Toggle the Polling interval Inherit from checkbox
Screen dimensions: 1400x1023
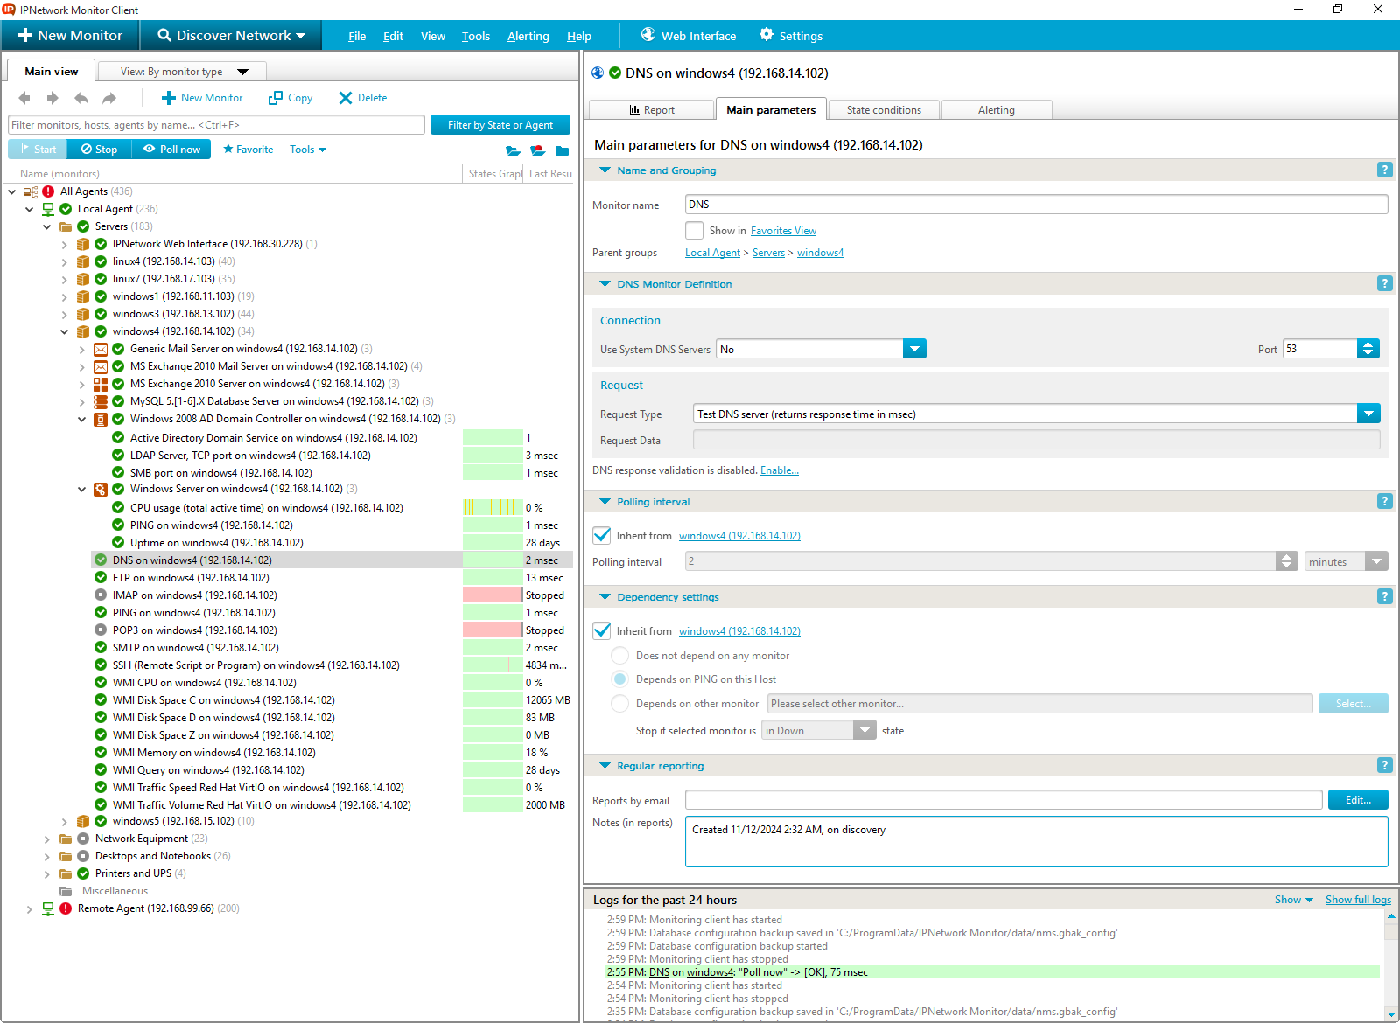(601, 535)
